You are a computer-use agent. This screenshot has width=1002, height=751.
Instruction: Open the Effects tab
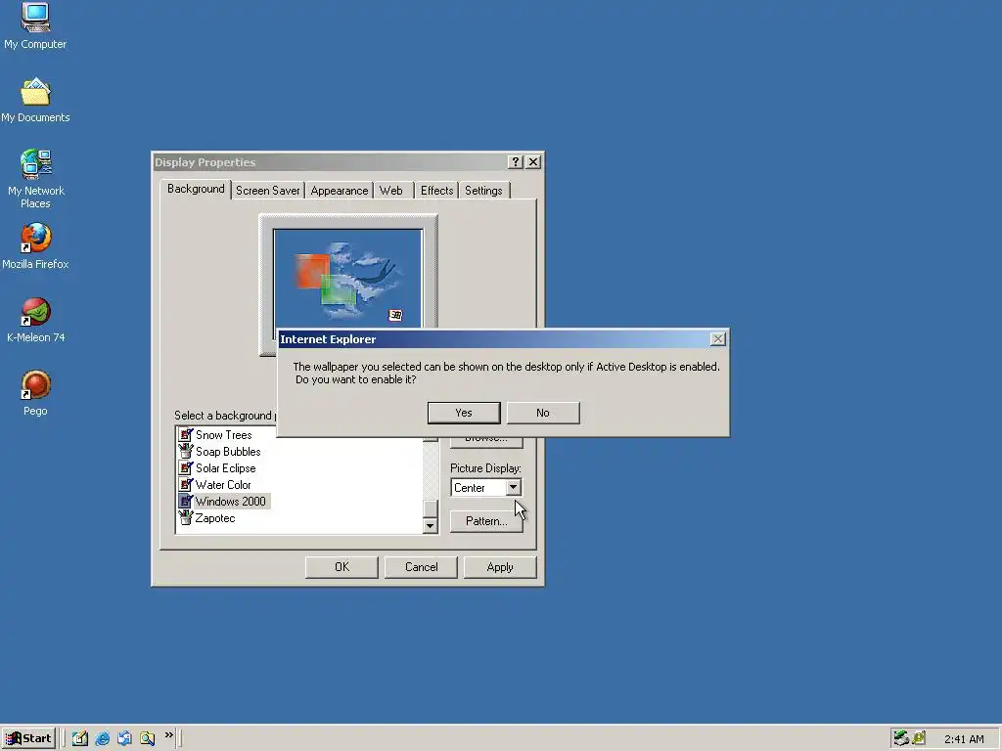coord(436,191)
